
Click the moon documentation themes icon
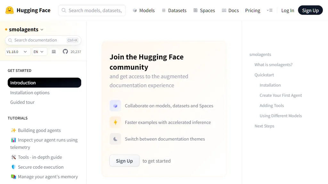point(115,139)
